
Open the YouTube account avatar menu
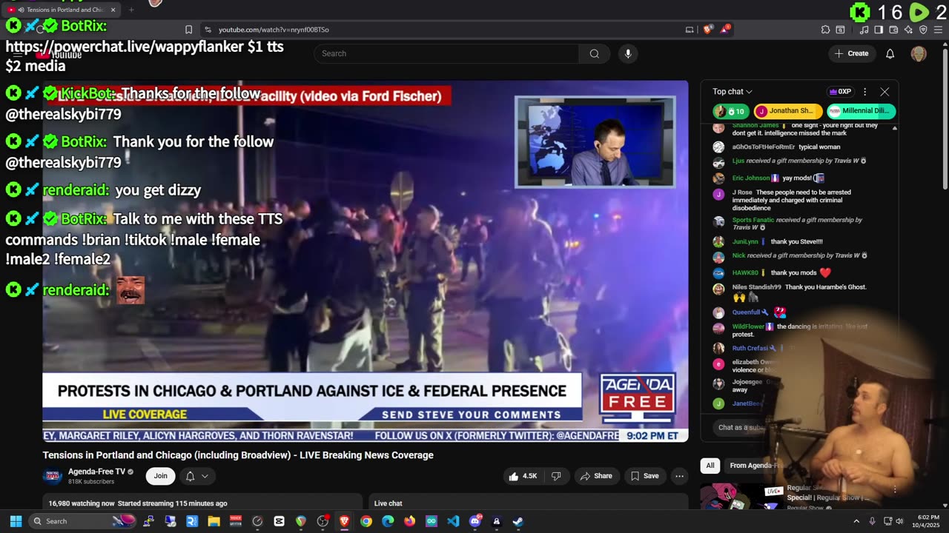click(919, 53)
